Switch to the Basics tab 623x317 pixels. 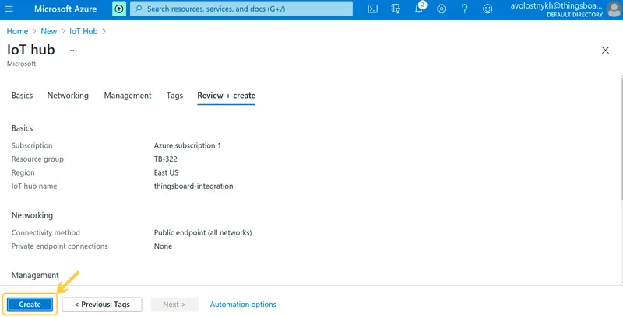point(23,96)
